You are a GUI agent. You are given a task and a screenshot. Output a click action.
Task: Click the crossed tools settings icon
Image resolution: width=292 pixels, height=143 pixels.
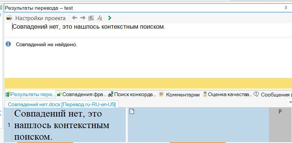point(100,18)
